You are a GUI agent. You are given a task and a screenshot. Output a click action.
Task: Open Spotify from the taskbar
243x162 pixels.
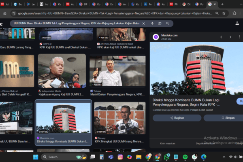click(x=185, y=157)
